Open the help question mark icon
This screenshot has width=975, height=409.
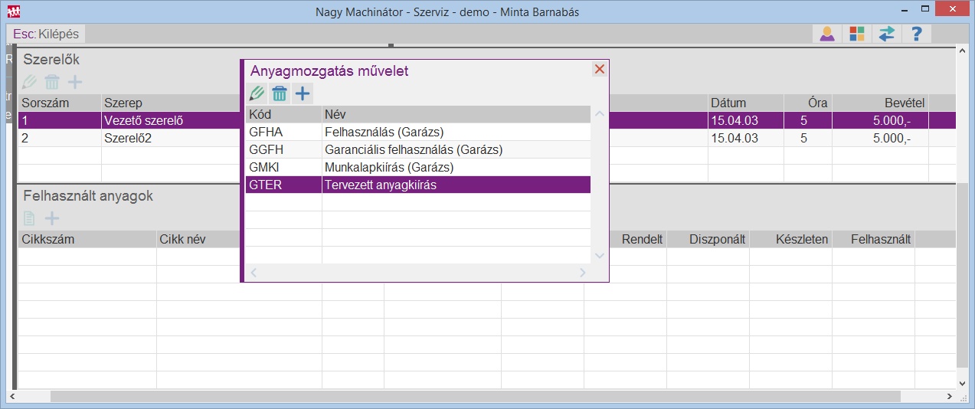(916, 34)
